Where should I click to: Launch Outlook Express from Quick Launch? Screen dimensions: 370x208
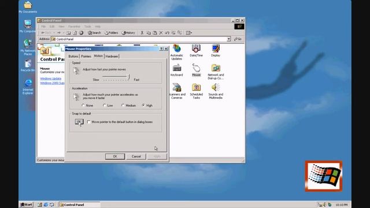[x=51, y=205]
